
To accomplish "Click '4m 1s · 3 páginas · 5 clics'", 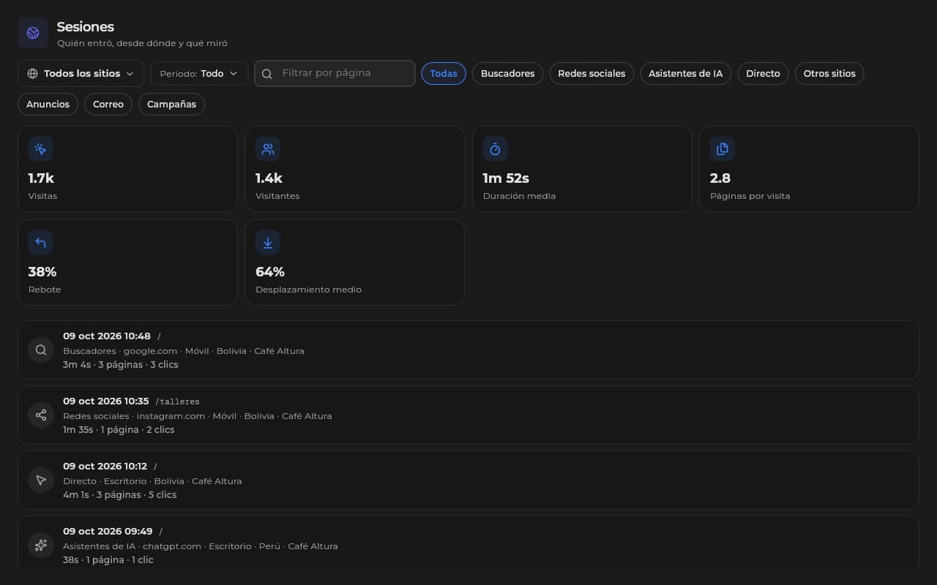I will 120,494.
